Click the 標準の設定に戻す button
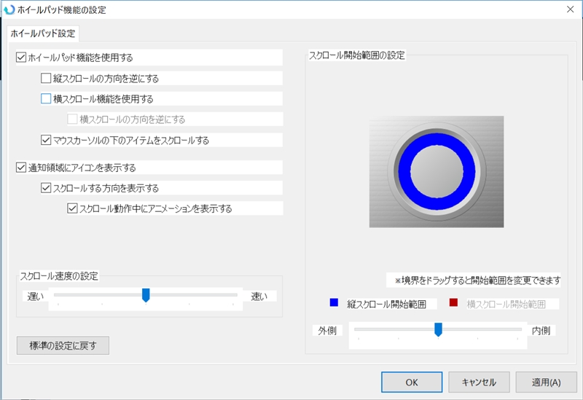583x400 pixels. point(63,346)
